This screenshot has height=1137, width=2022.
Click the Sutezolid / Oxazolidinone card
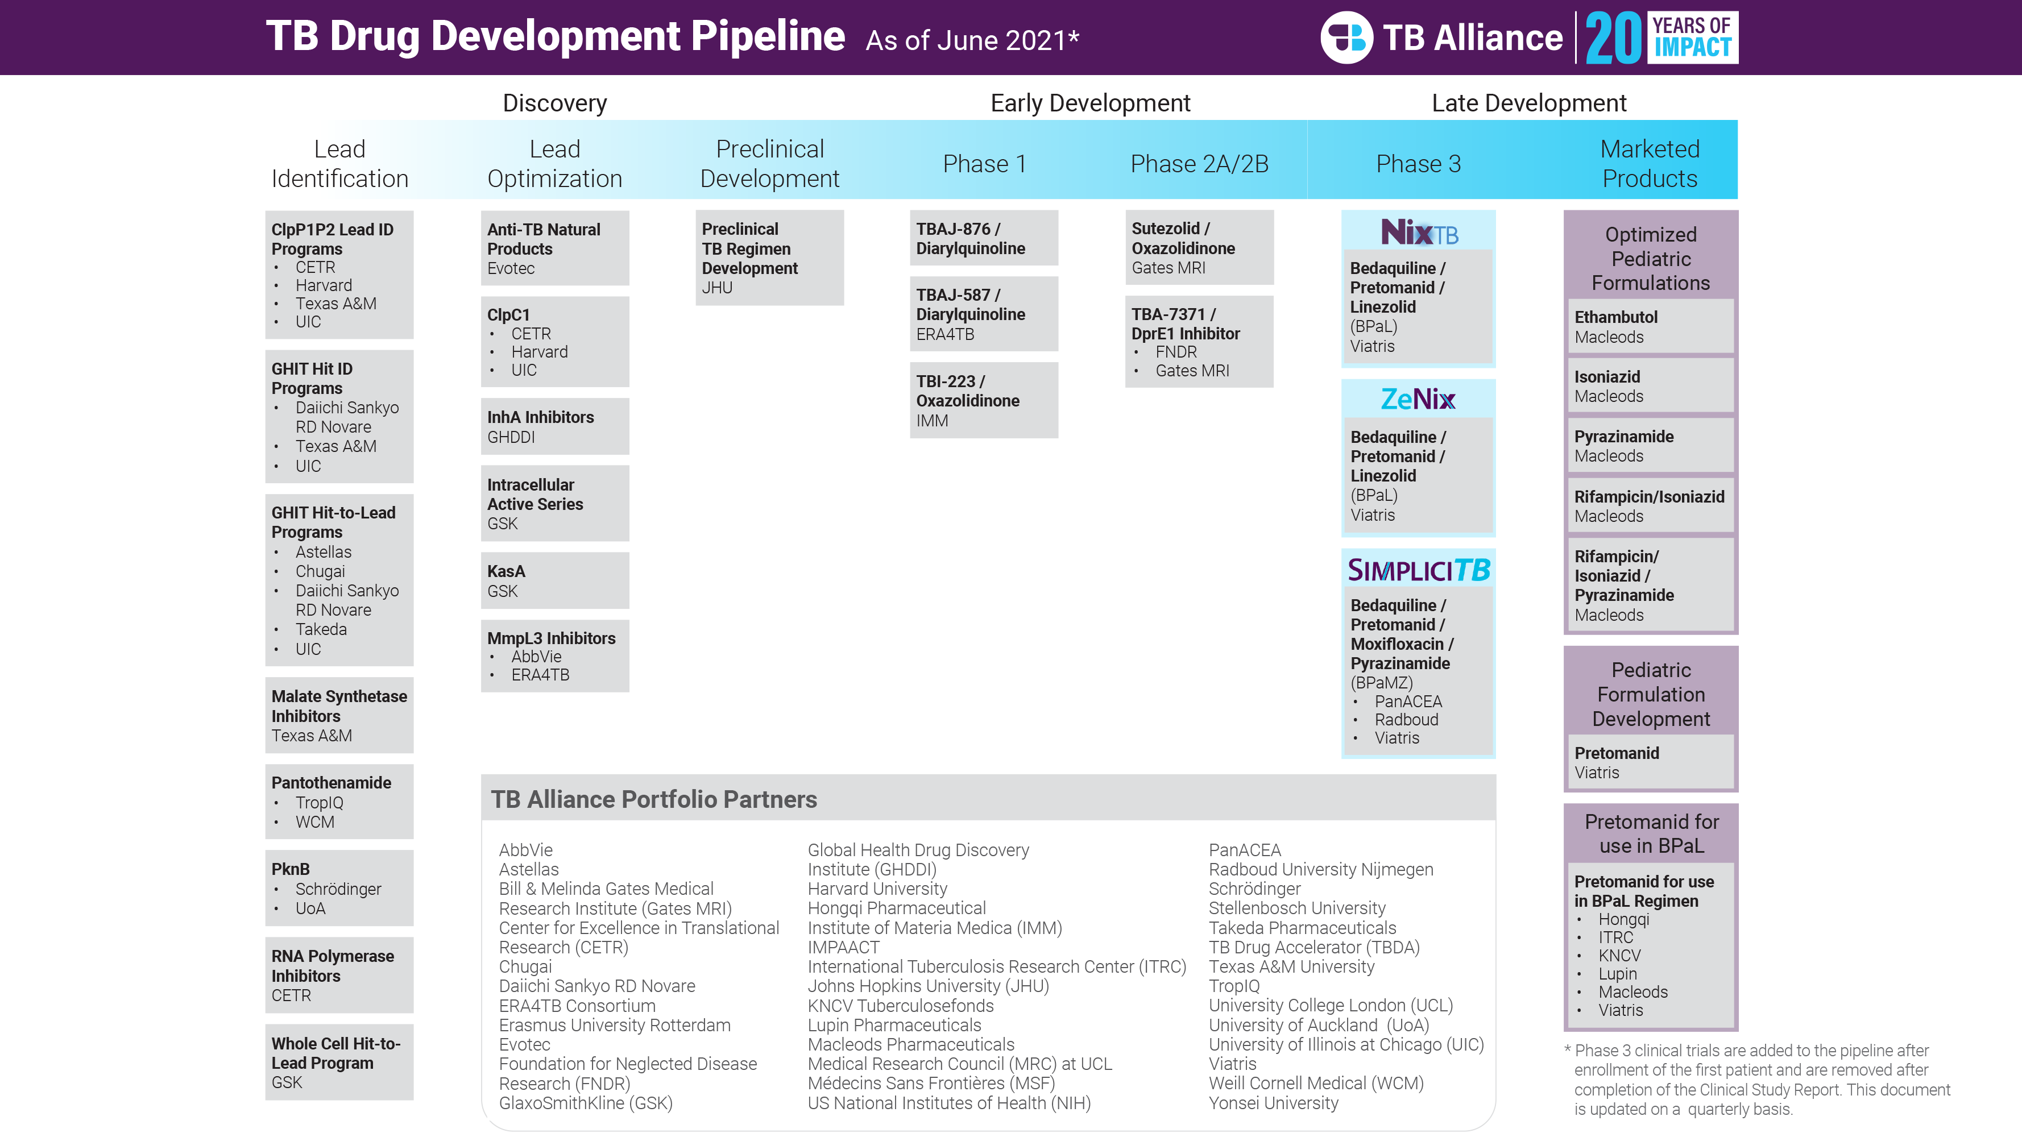point(1199,247)
